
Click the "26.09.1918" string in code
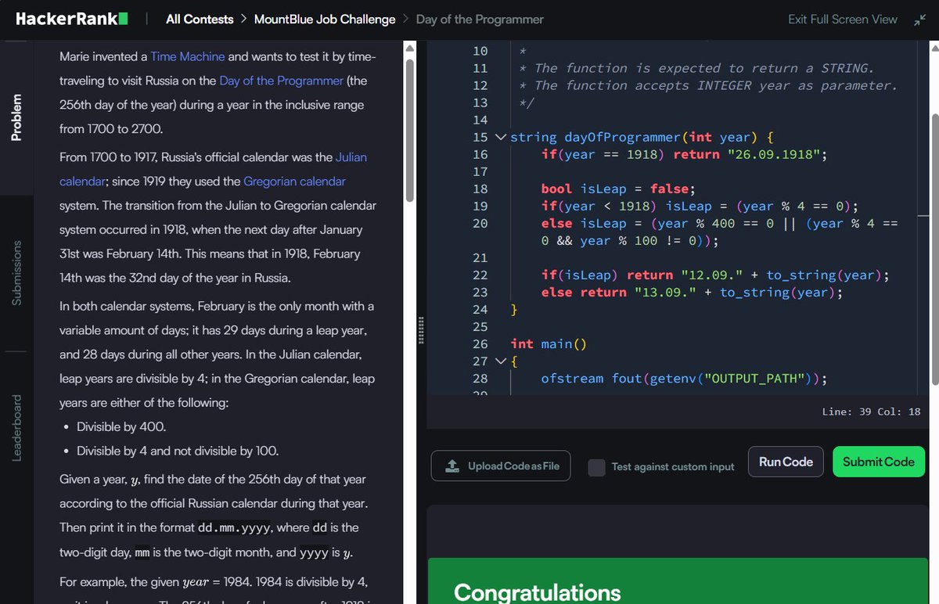773,154
